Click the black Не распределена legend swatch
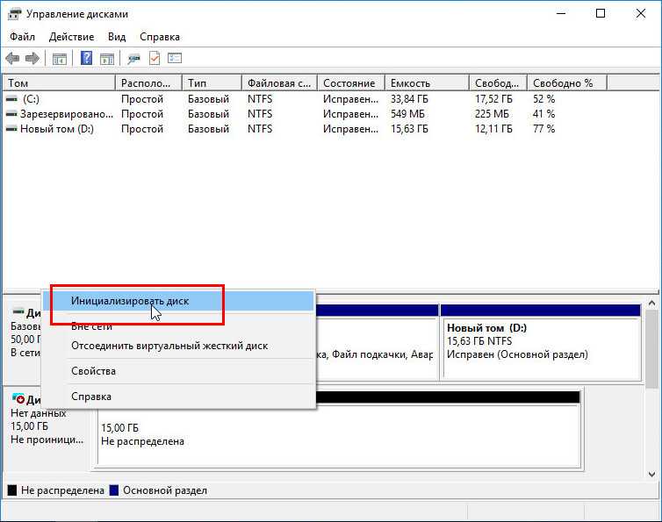Image resolution: width=662 pixels, height=522 pixels. (12, 490)
